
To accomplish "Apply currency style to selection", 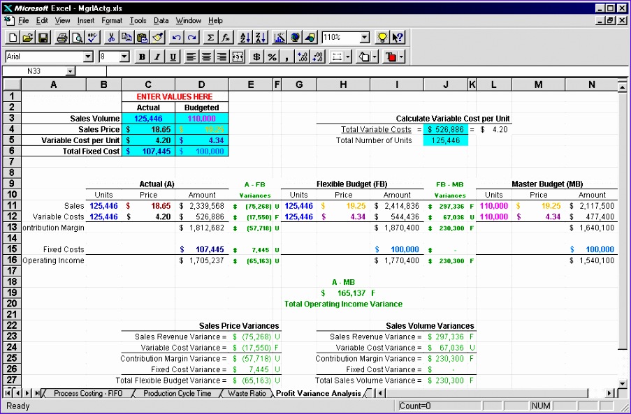I will pos(256,57).
